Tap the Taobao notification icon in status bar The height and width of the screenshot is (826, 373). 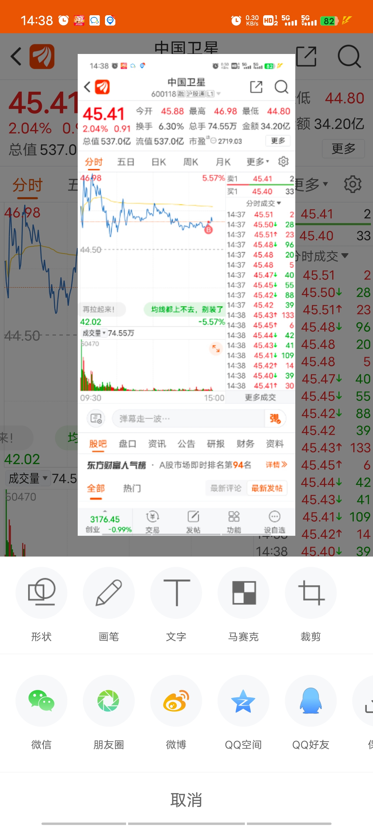79,20
